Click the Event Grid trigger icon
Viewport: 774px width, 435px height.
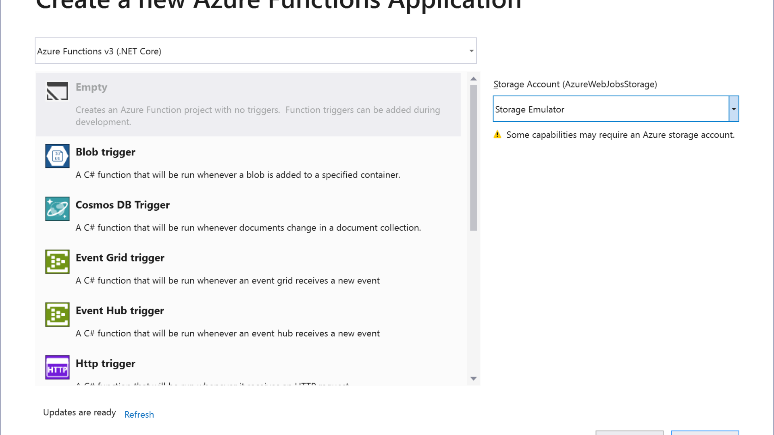57,261
